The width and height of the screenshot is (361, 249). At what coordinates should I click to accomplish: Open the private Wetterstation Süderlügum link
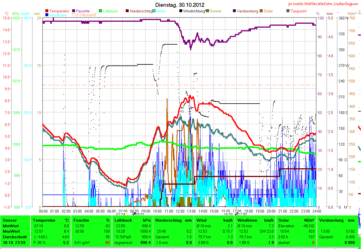pyautogui.click(x=324, y=4)
